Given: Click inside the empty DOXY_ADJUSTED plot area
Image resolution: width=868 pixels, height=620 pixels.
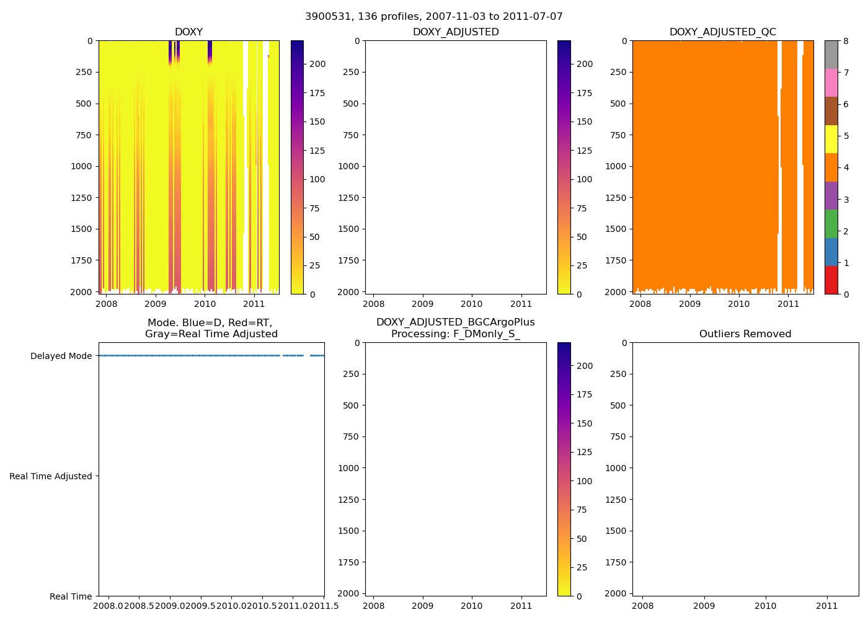Looking at the screenshot, I should [x=456, y=167].
